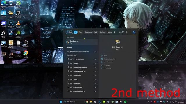Select the Fortnite desktop shortcut
This screenshot has width=186, height=104.
pos(3,14)
